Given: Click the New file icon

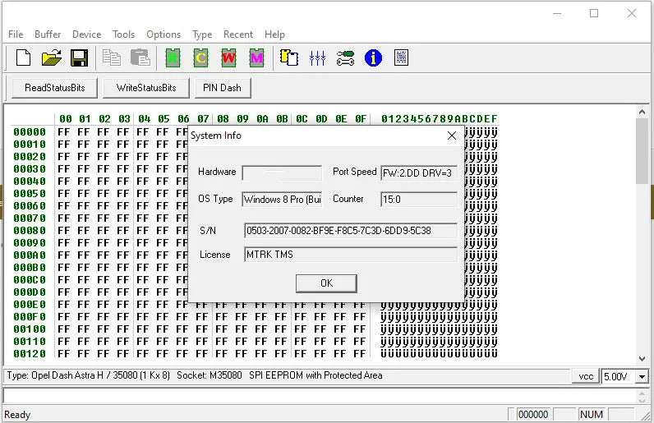Looking at the screenshot, I should (24, 57).
